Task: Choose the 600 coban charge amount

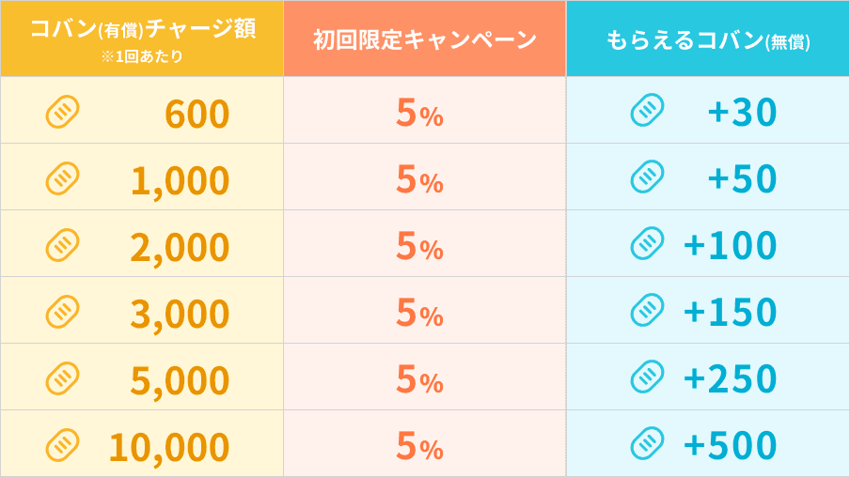Action: point(197,115)
